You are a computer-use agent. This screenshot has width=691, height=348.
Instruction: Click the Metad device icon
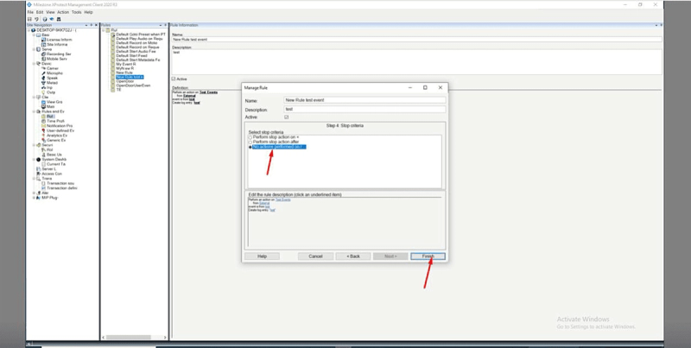44,83
